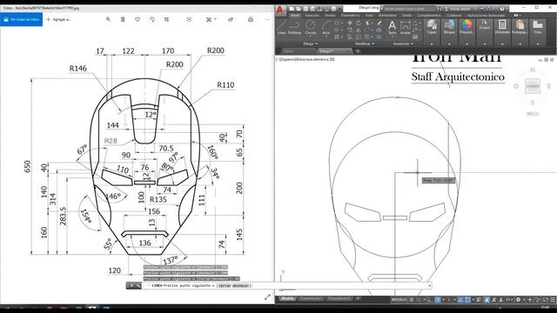557x313 pixels.
Task: Open more options ellipsis in Fotos
Action: click(267, 19)
